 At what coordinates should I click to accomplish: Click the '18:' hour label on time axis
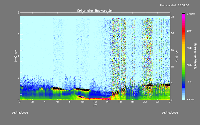coord(132,102)
